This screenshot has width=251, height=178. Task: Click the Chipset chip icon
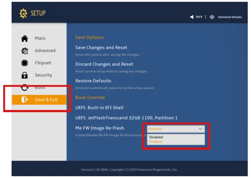(25, 63)
